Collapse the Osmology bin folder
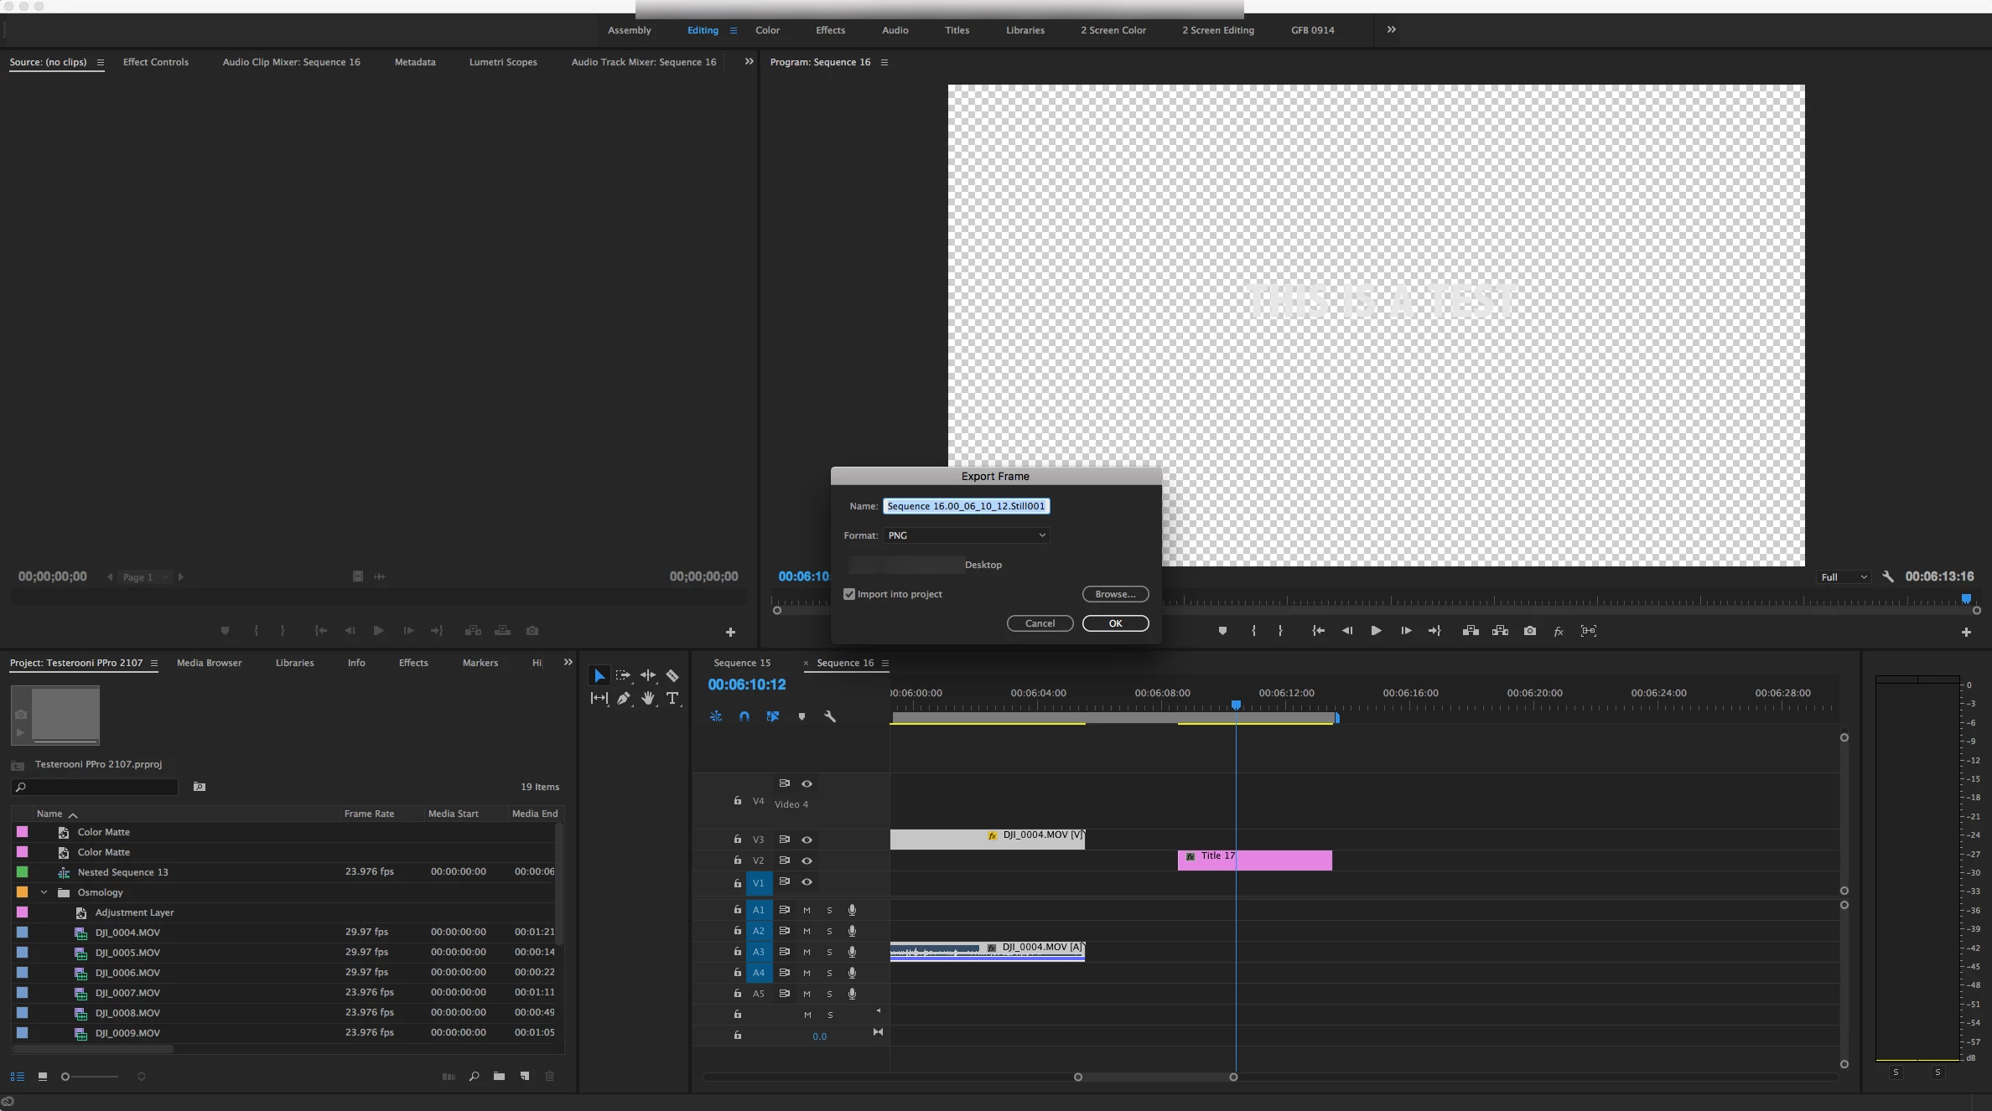1992x1111 pixels. (44, 892)
